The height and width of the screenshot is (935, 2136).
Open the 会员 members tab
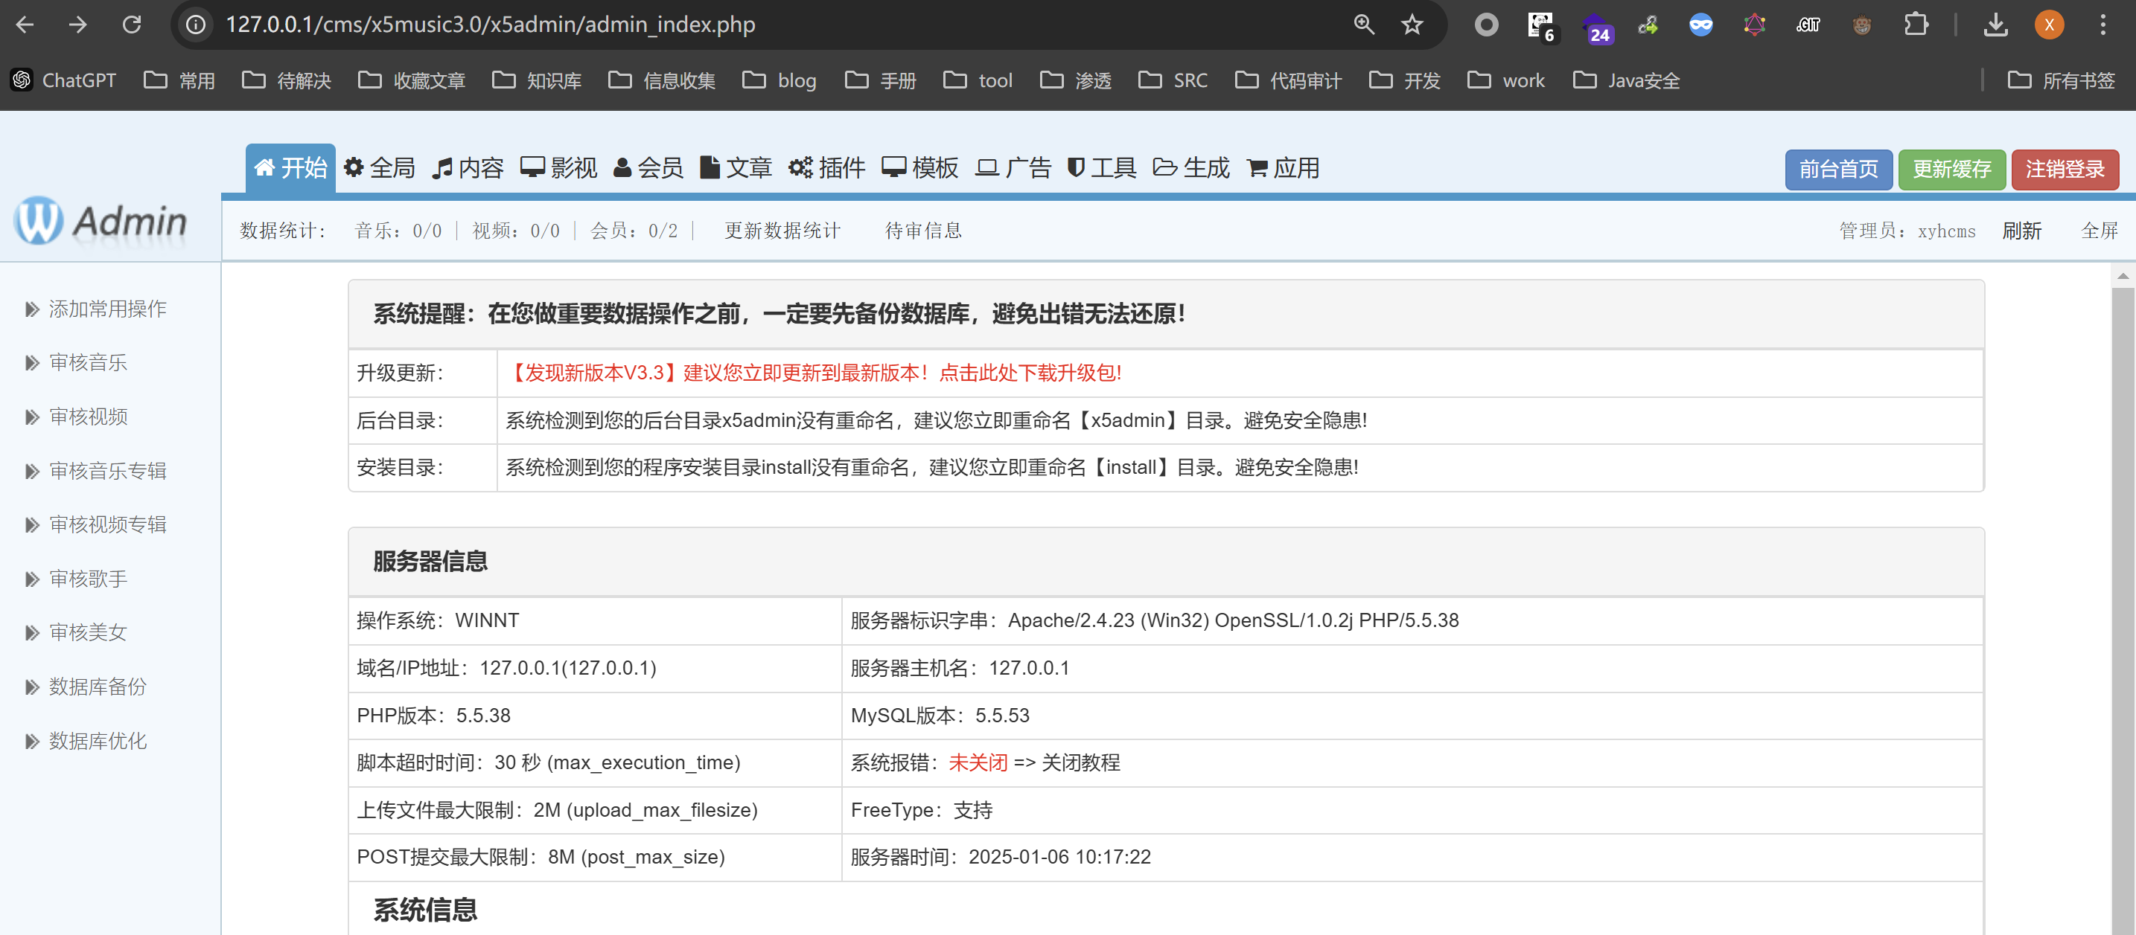click(648, 168)
